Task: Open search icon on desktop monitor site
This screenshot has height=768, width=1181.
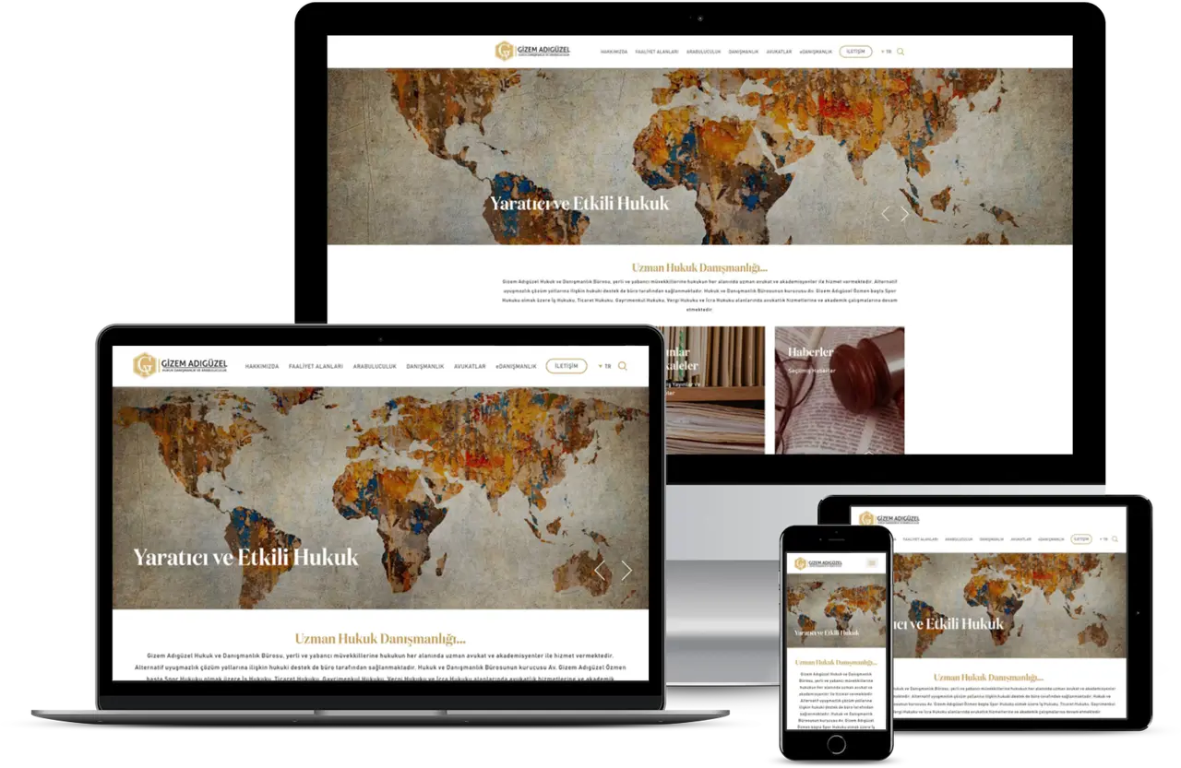Action: pyautogui.click(x=901, y=52)
